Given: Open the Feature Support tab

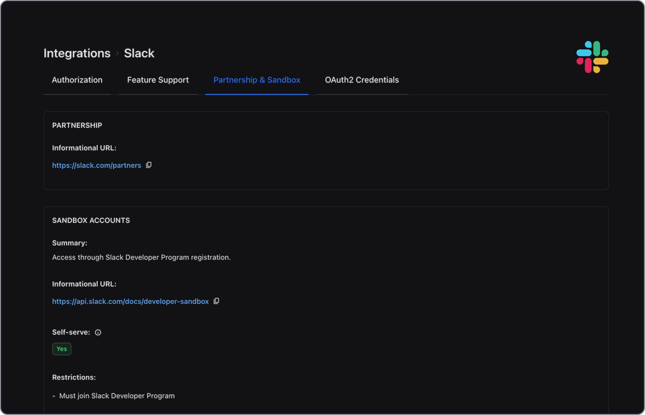Looking at the screenshot, I should coord(158,80).
